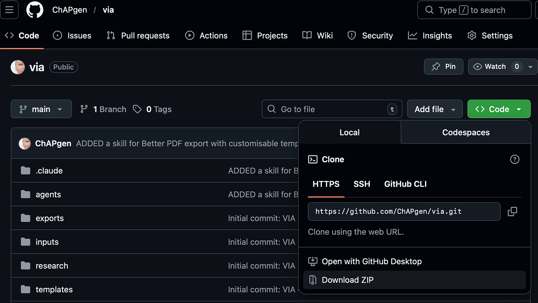Click the via repository title
Viewport: 538px width, 303px height.
click(37, 67)
